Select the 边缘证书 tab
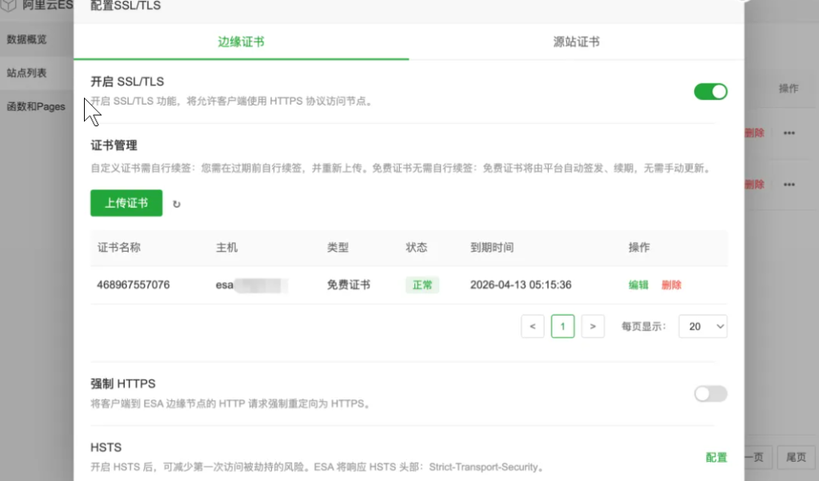Image resolution: width=819 pixels, height=481 pixels. pos(241,42)
